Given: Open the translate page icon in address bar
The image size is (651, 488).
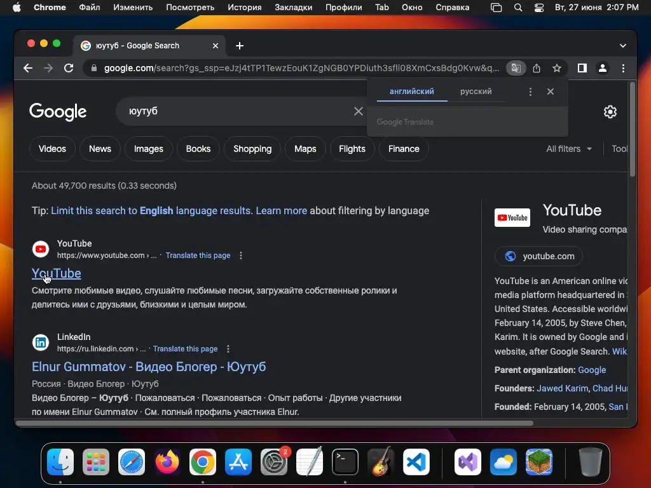Looking at the screenshot, I should click(516, 68).
